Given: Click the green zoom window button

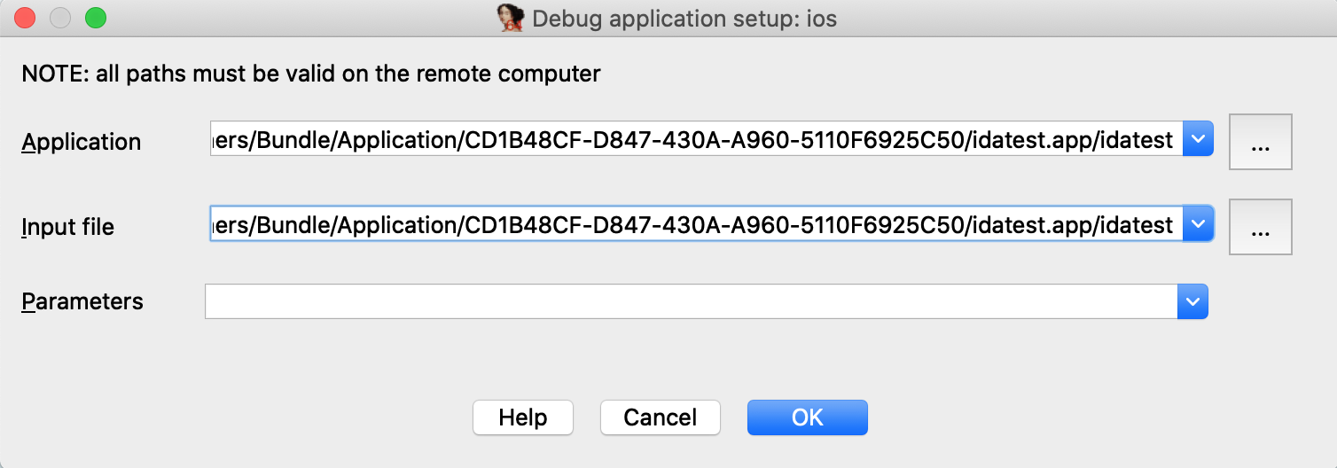Looking at the screenshot, I should coord(94,18).
